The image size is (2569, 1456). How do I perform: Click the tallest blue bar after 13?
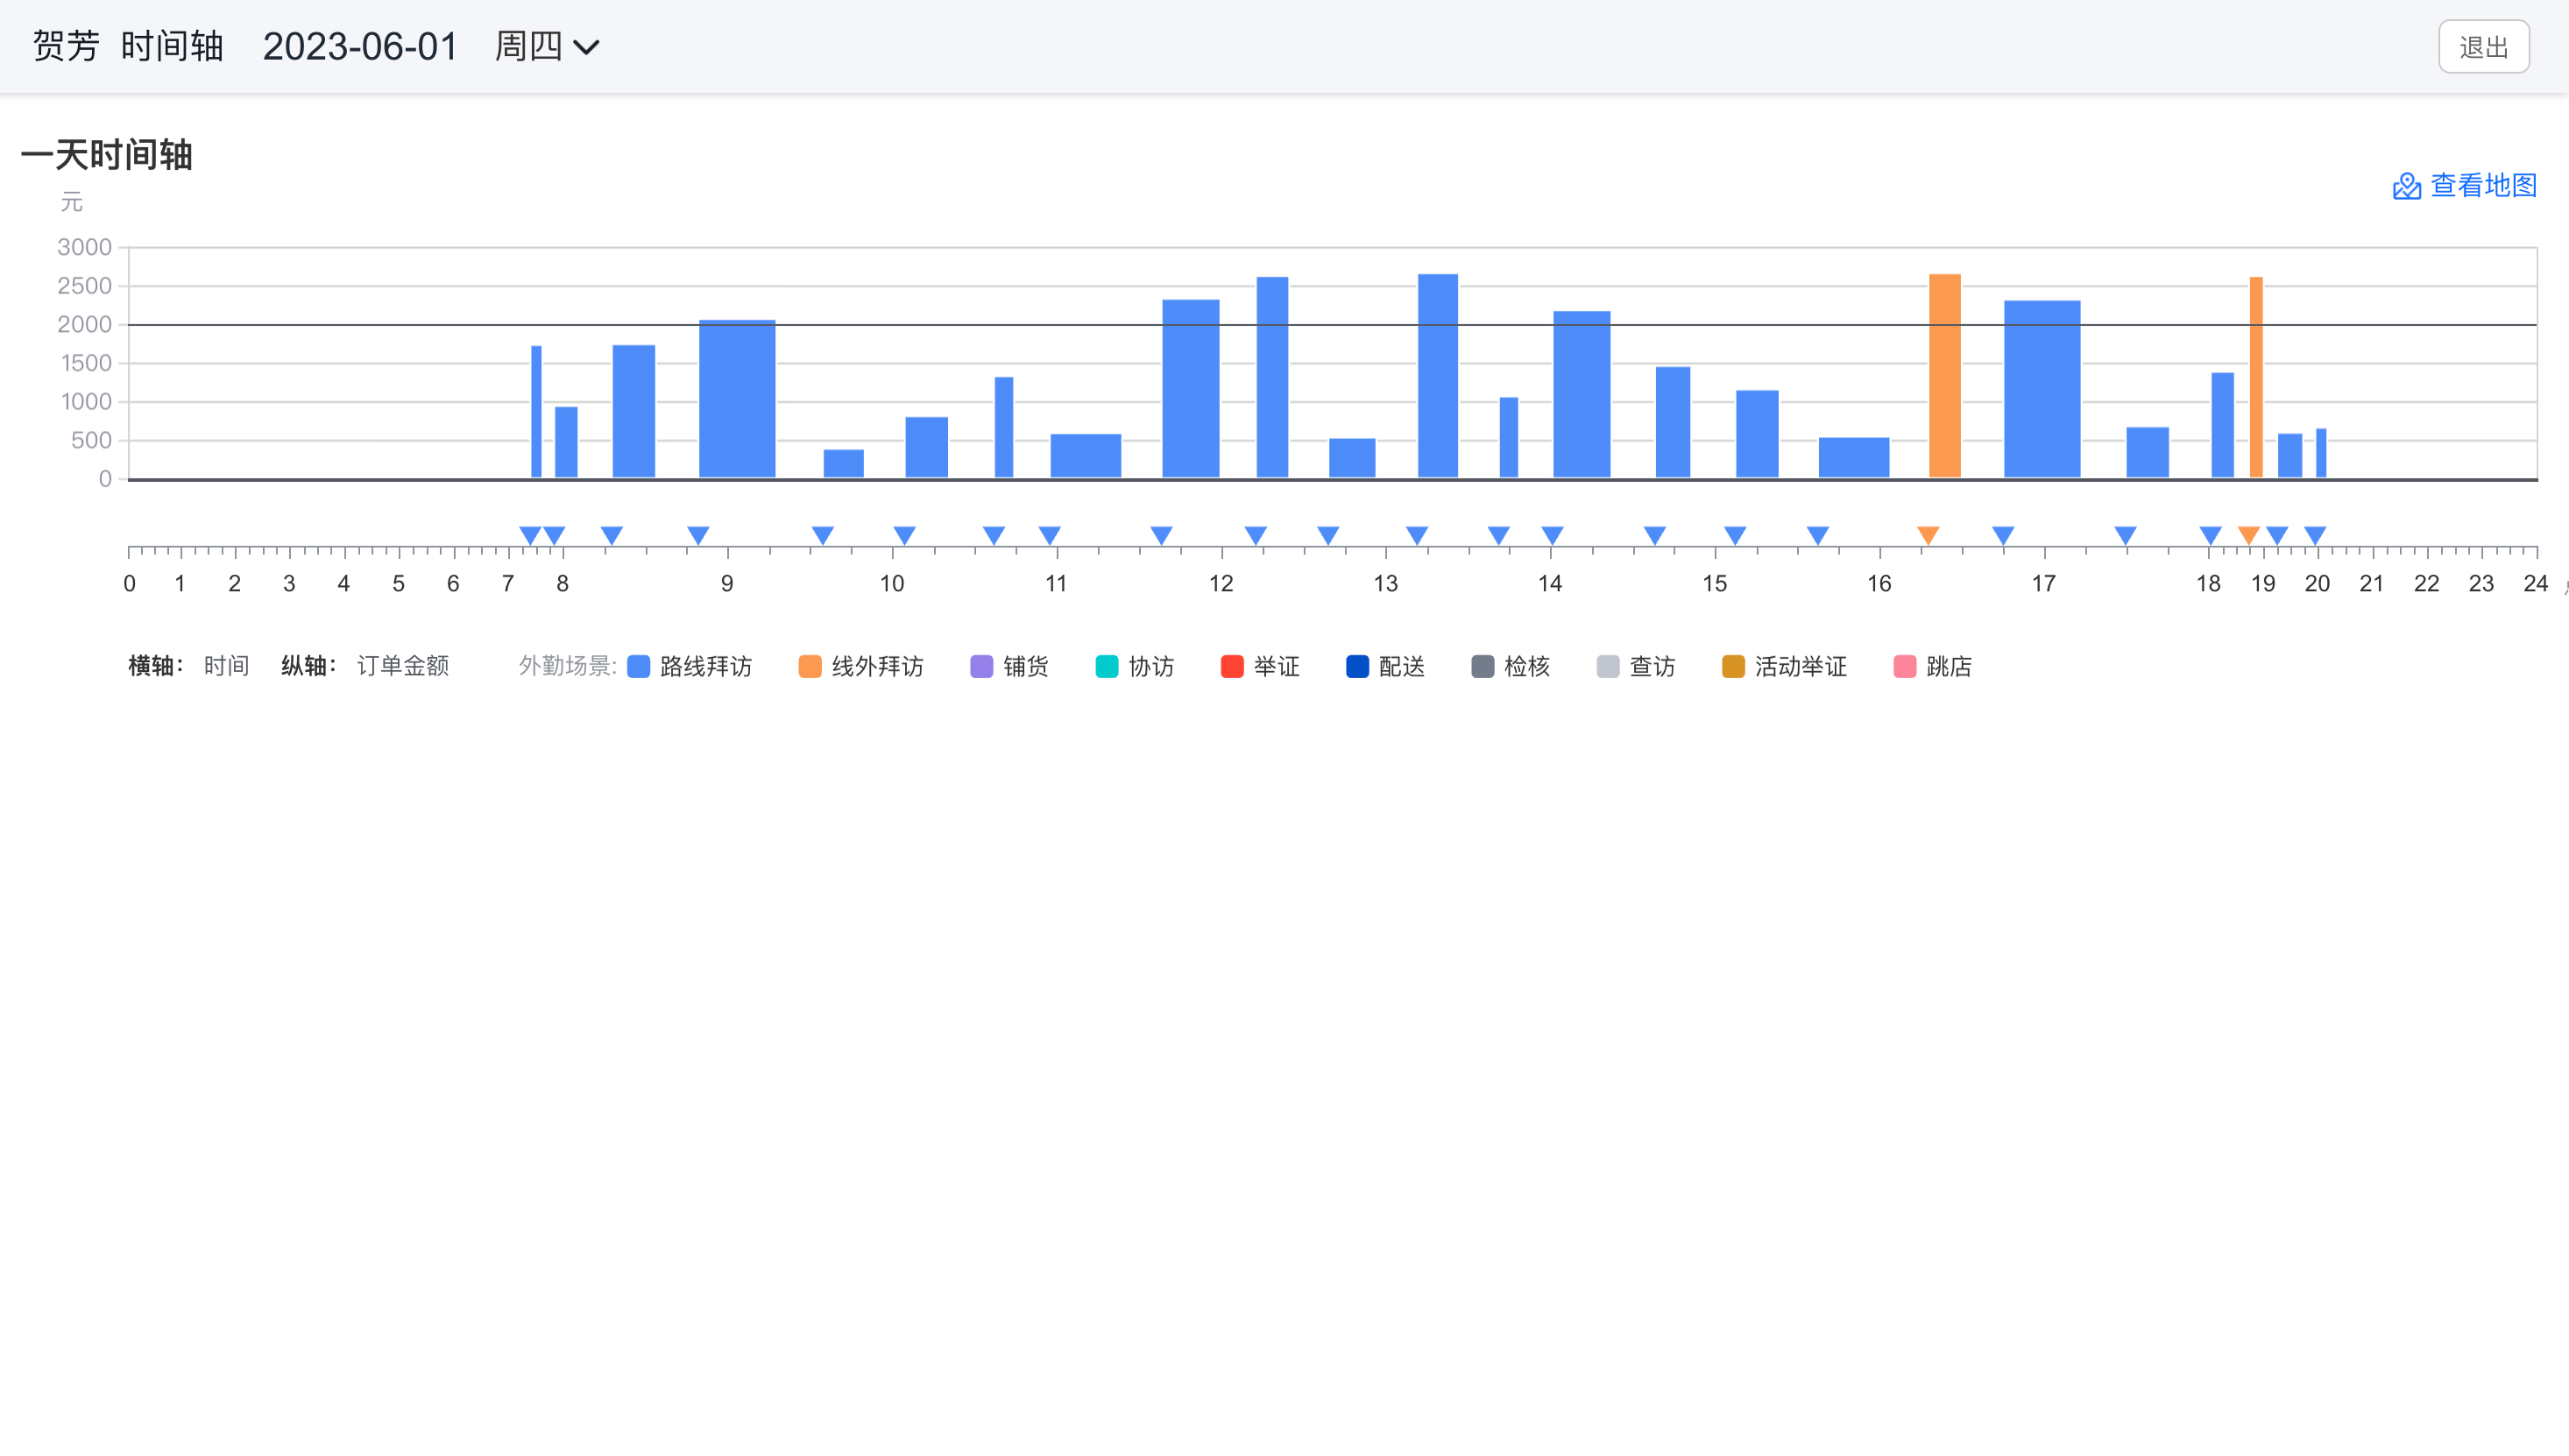[1438, 376]
